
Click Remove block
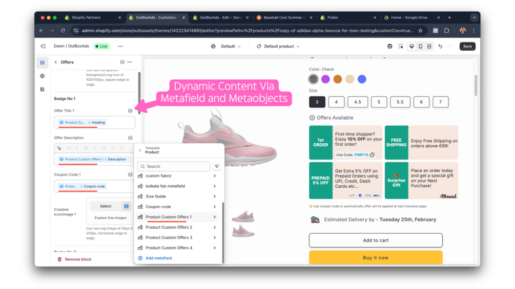point(74,259)
